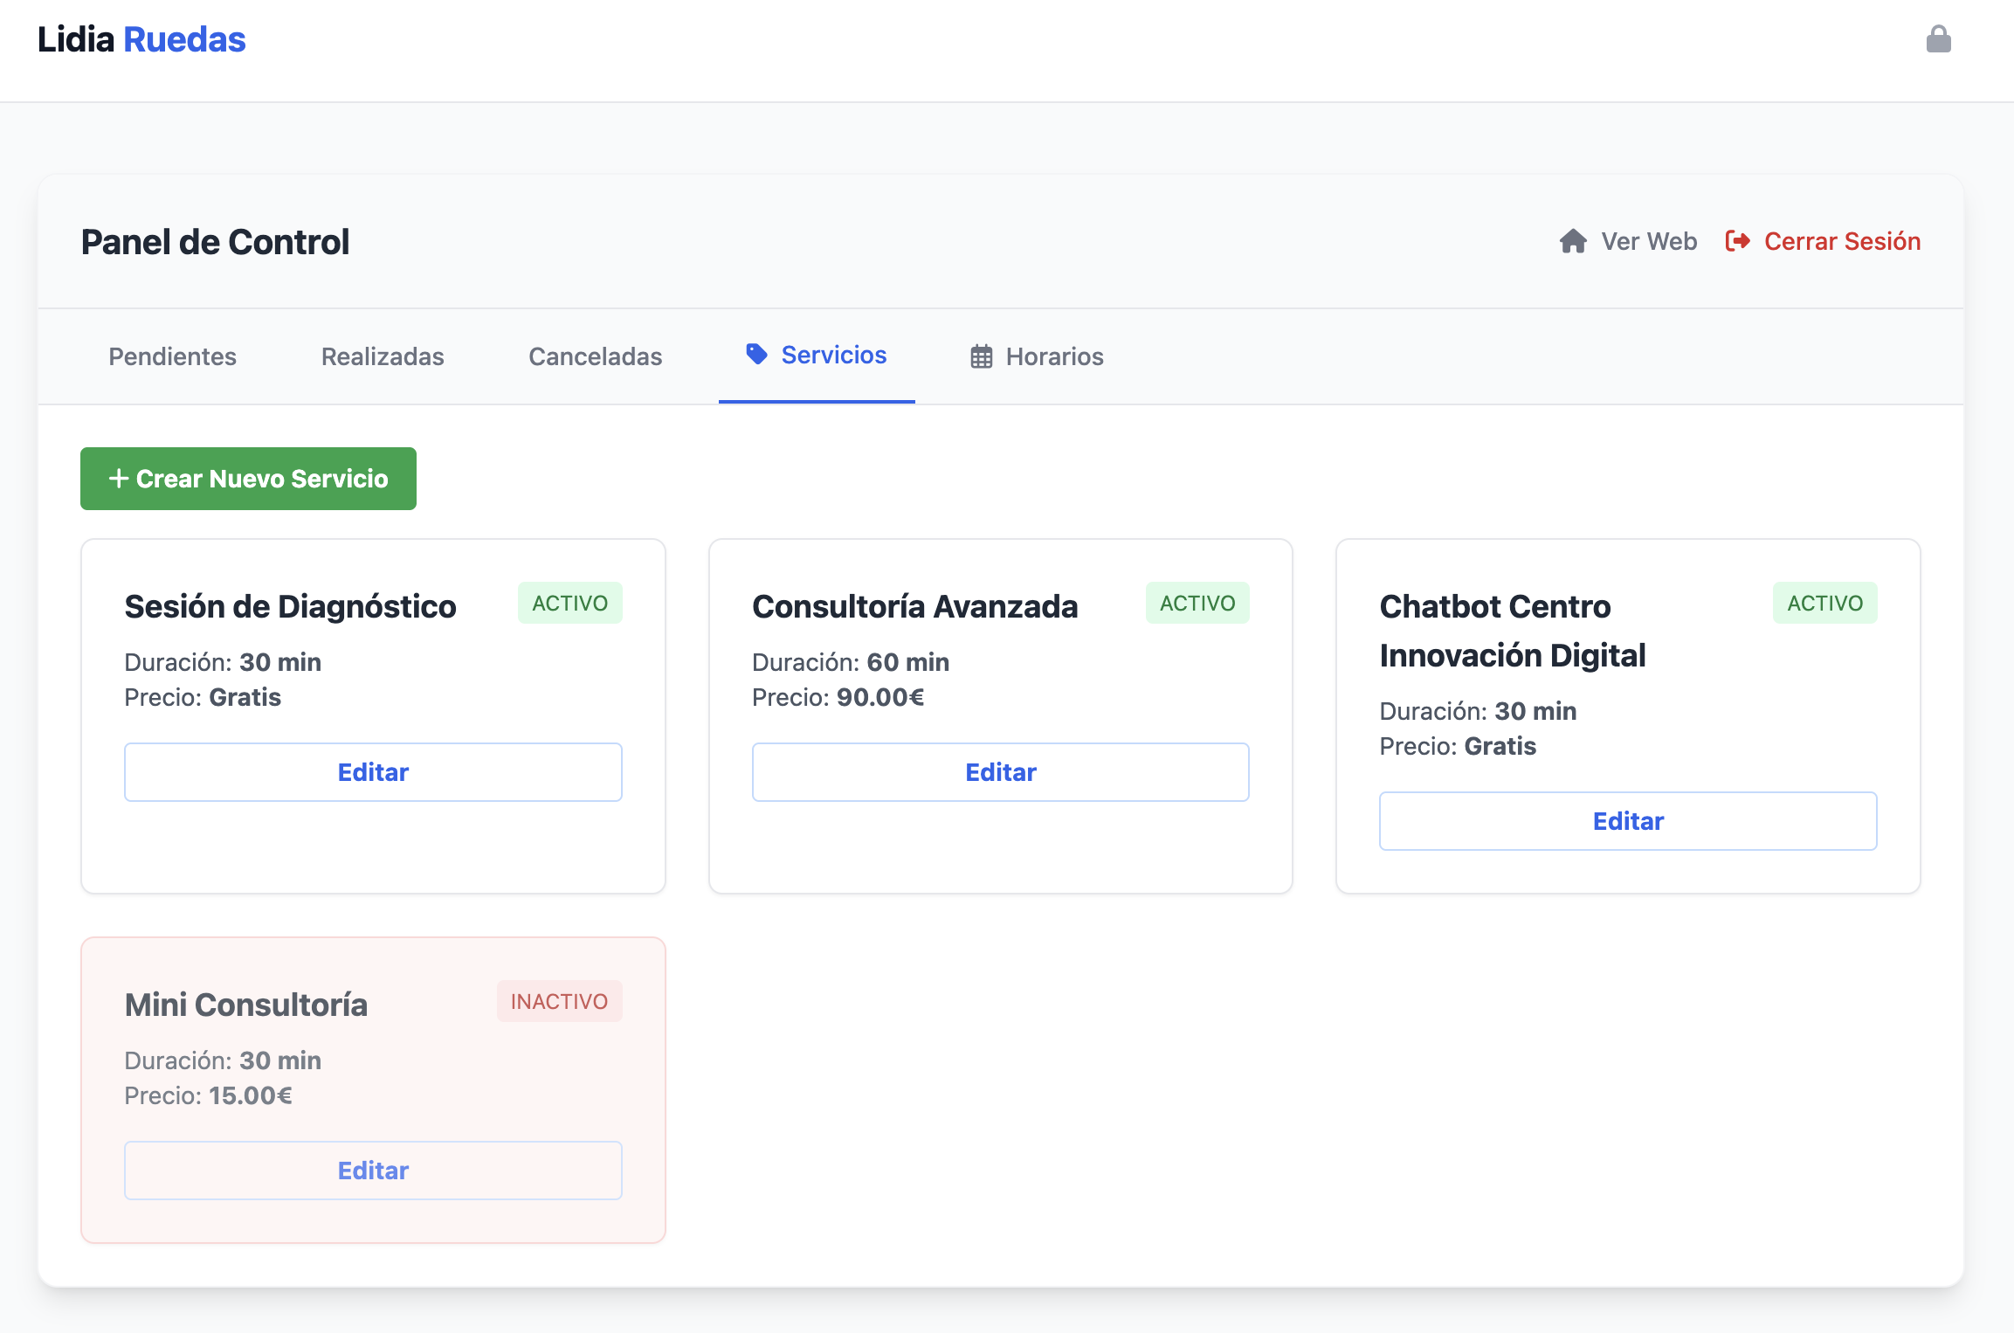The image size is (2014, 1333).
Task: Select the Canceladas tab
Action: click(x=595, y=356)
